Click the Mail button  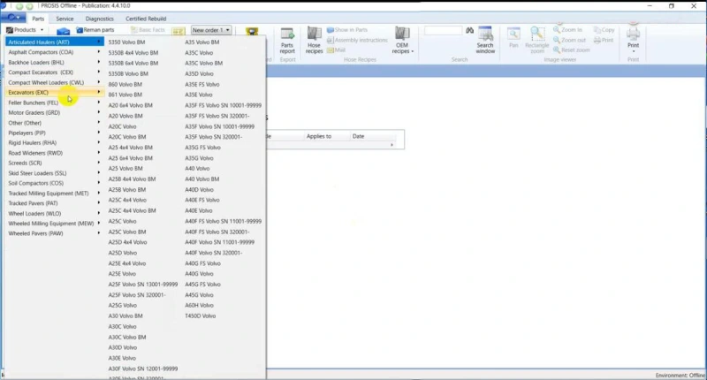click(336, 50)
